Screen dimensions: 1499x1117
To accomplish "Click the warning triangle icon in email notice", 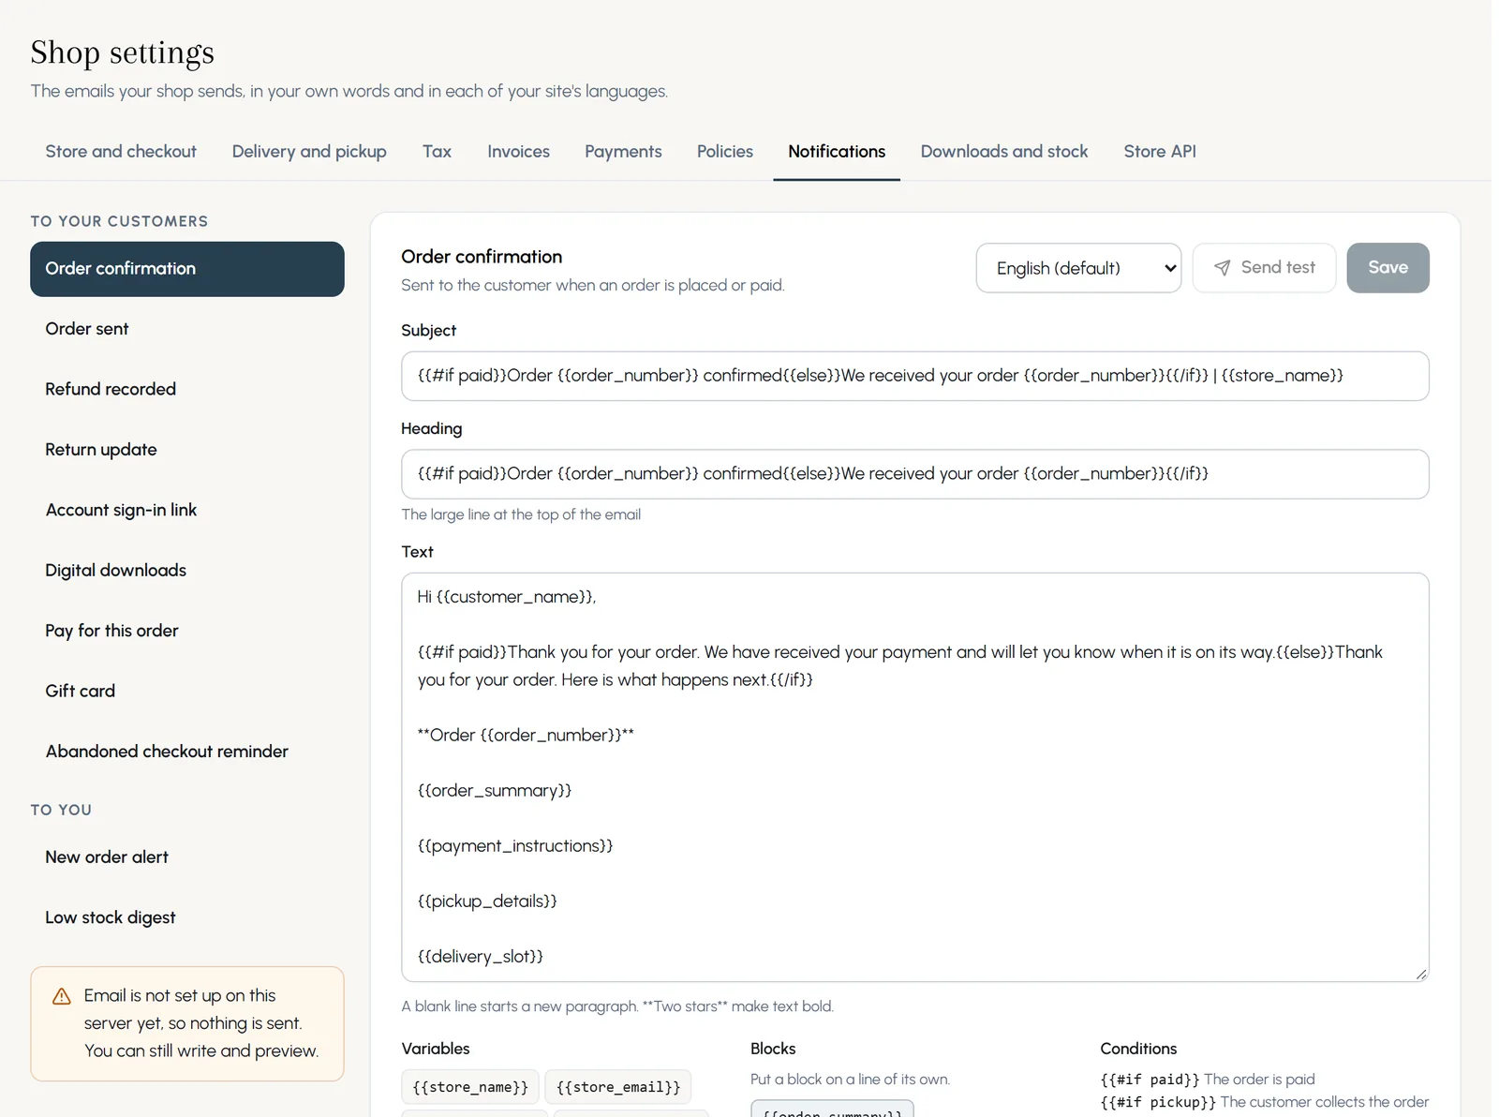I will [x=62, y=996].
